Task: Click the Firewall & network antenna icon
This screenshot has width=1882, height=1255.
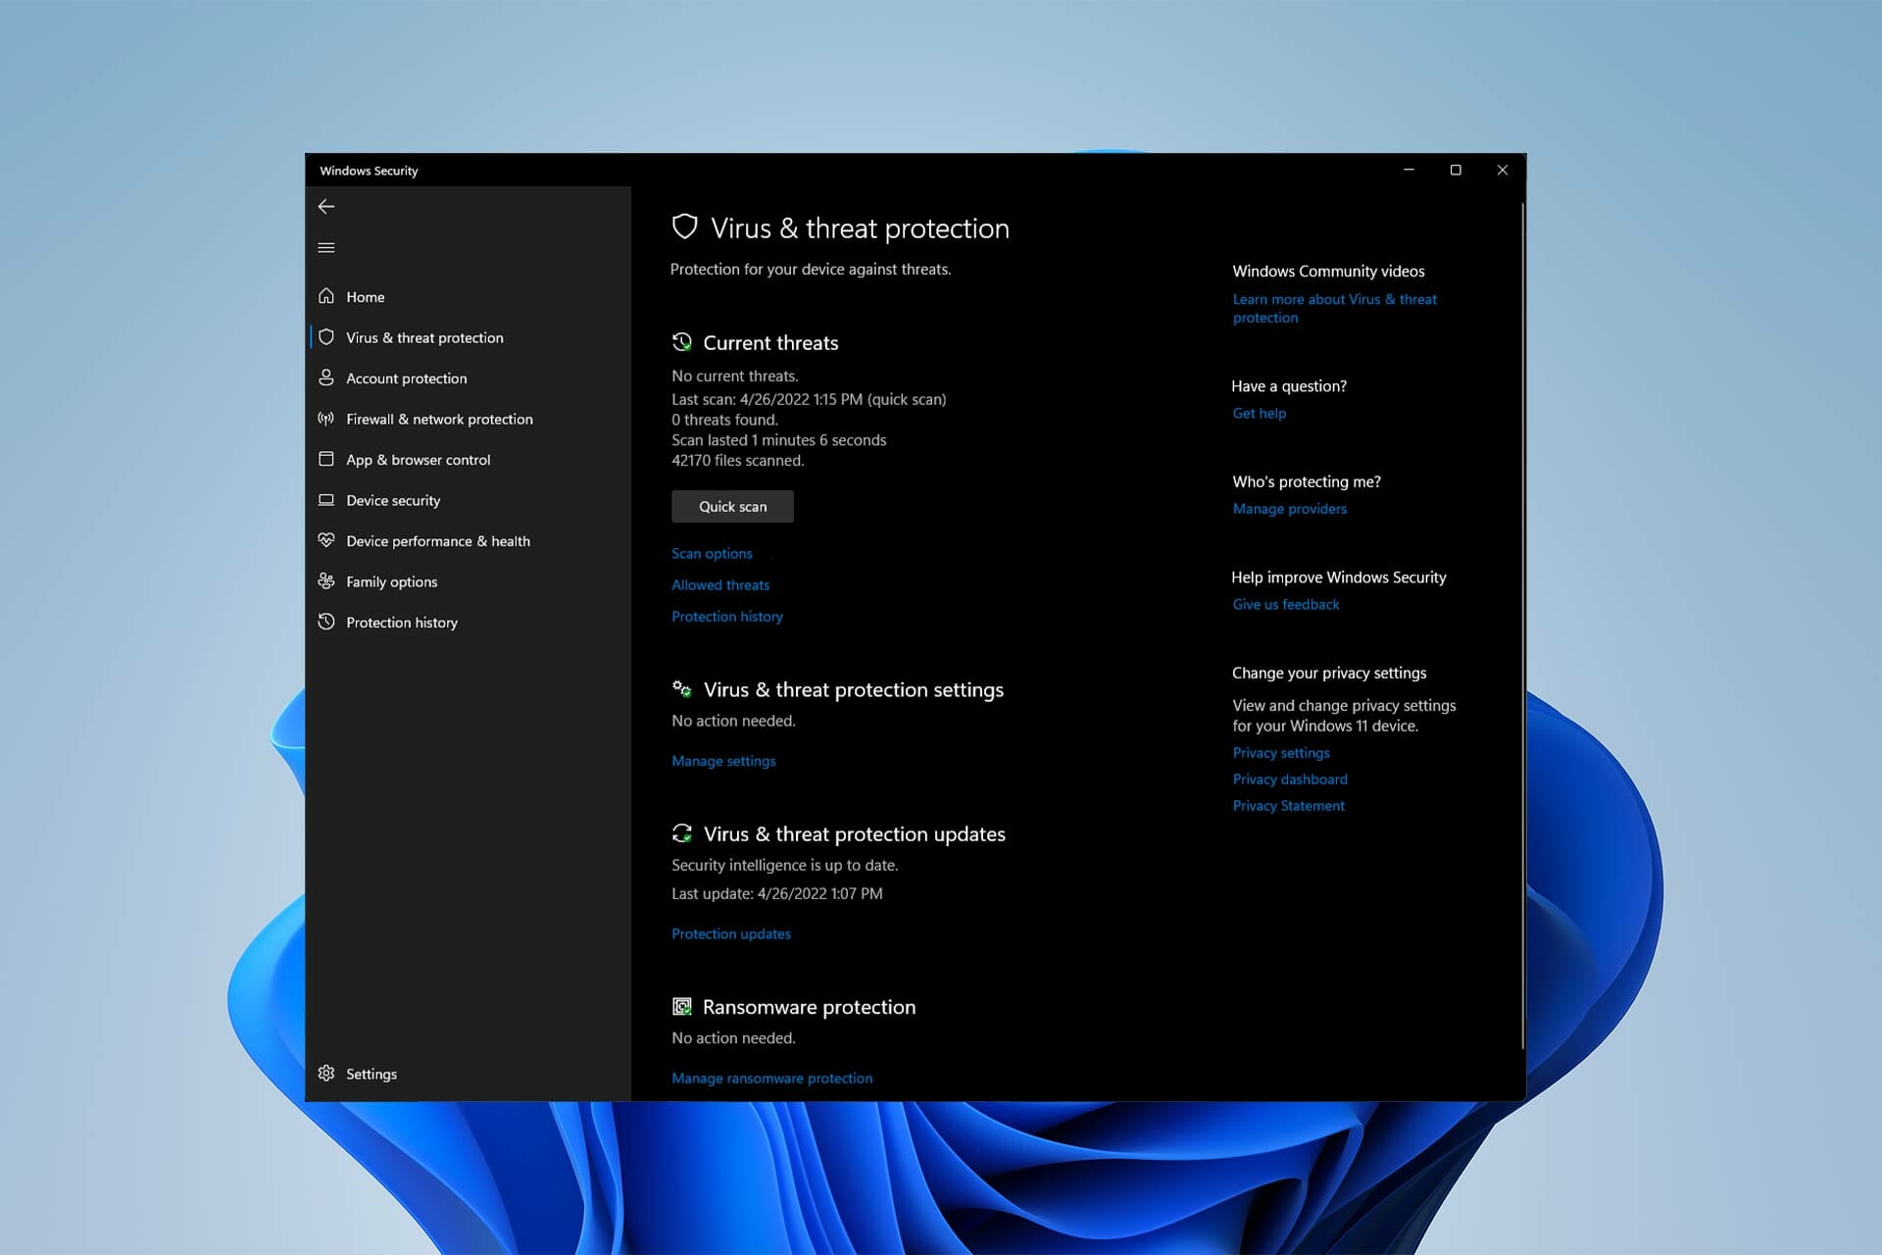Action: point(326,419)
